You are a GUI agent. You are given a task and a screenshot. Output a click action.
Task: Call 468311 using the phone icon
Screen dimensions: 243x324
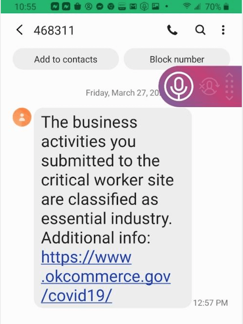click(172, 30)
